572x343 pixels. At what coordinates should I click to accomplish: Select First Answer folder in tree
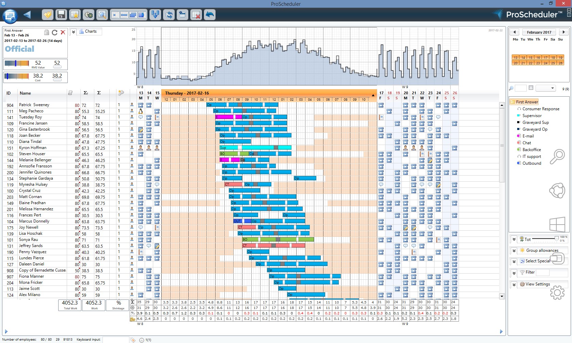tap(524, 102)
